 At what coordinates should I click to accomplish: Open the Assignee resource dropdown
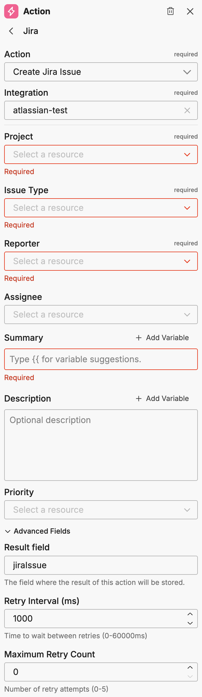(101, 315)
